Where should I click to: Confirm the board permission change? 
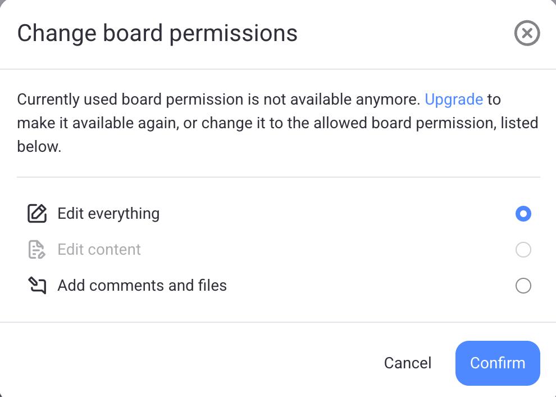pyautogui.click(x=498, y=363)
